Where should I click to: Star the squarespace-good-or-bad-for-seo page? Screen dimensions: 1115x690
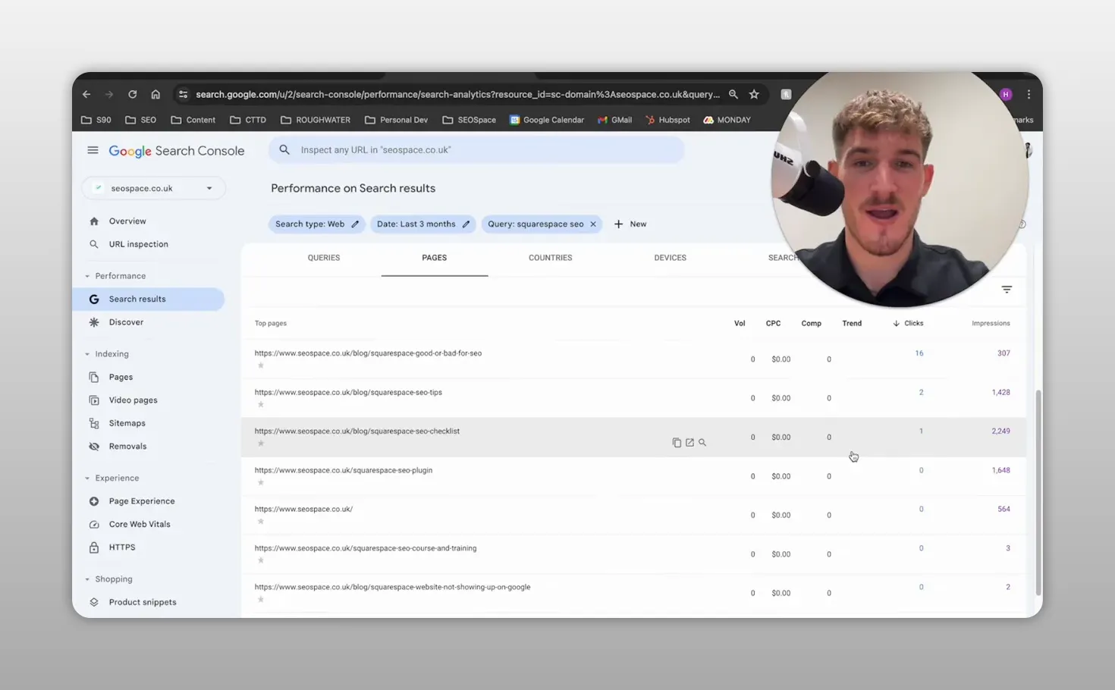pos(261,365)
